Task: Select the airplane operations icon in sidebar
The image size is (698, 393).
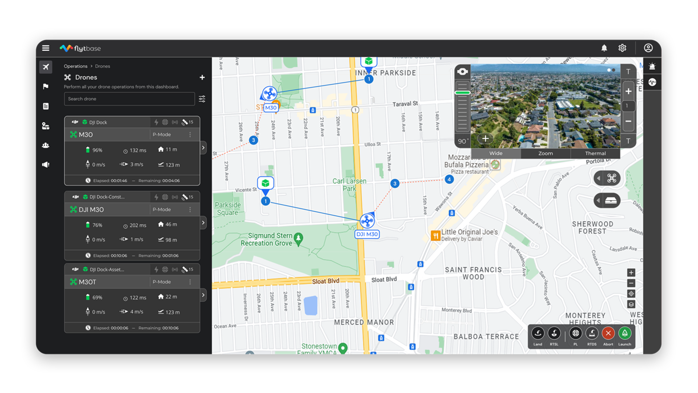Action: [46, 67]
